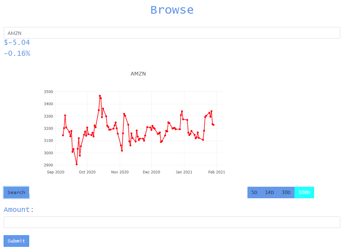346x251 pixels.
Task: Click the Dec 2020 x-axis label
Action: pos(151,172)
